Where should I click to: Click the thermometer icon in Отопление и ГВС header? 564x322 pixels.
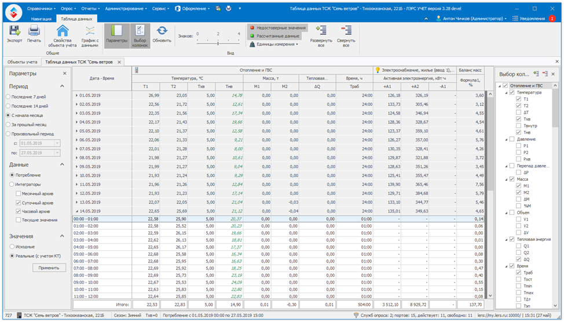tap(136, 71)
